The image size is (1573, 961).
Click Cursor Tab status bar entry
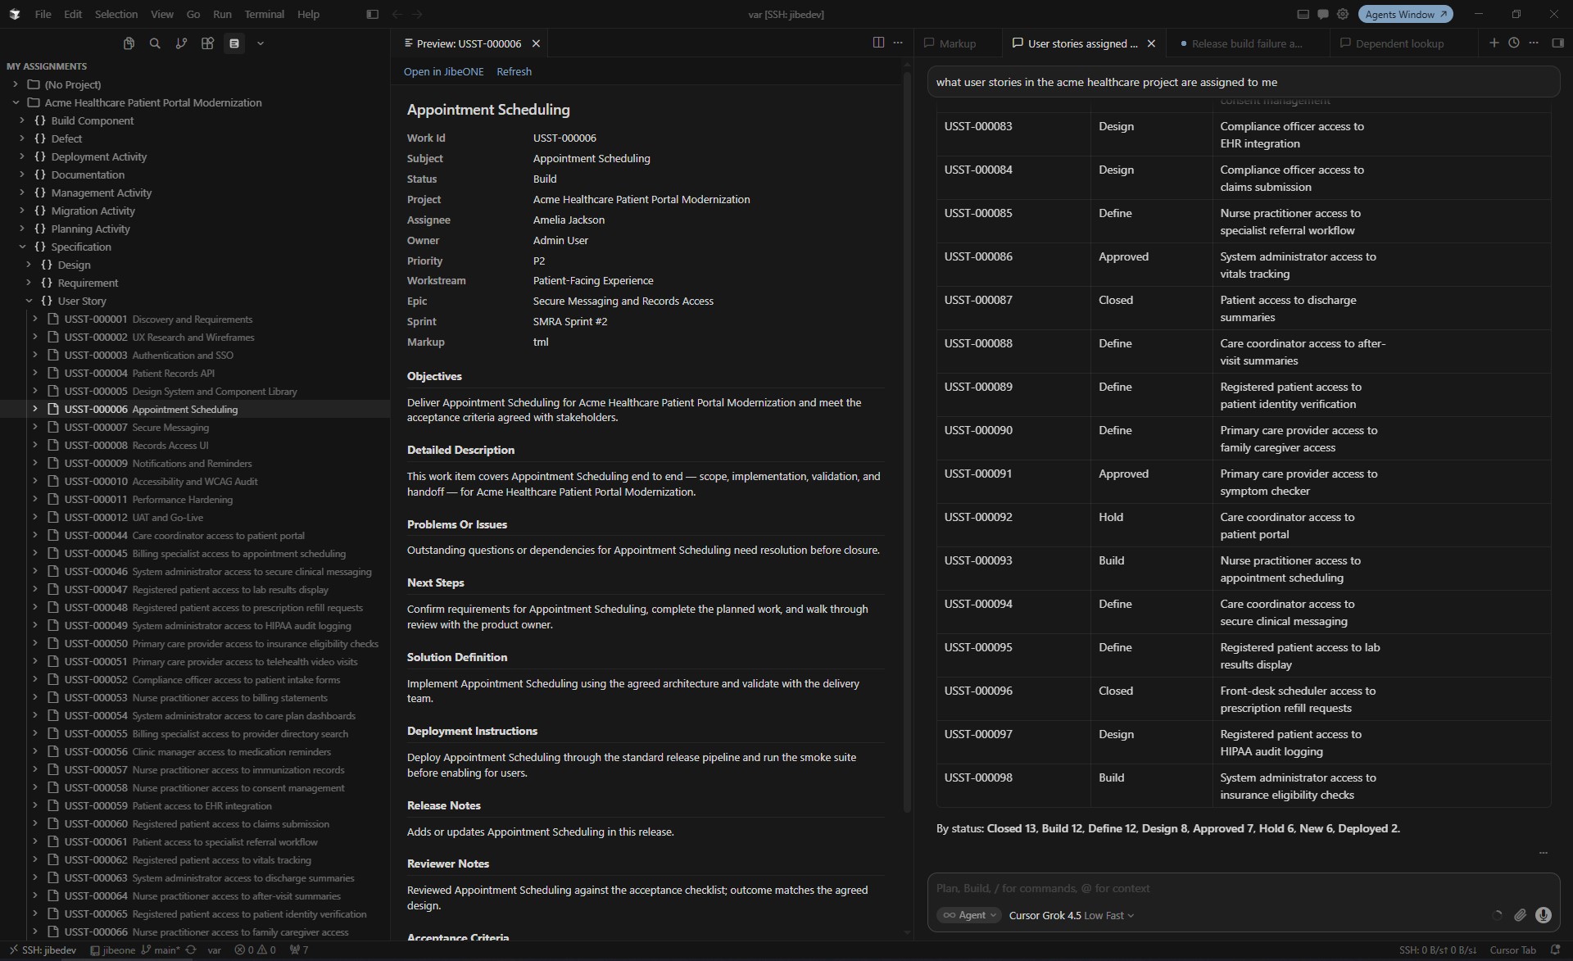coord(1512,950)
